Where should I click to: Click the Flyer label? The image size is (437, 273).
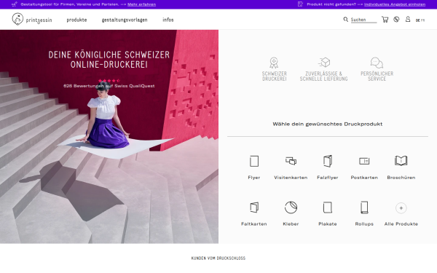tap(254, 178)
